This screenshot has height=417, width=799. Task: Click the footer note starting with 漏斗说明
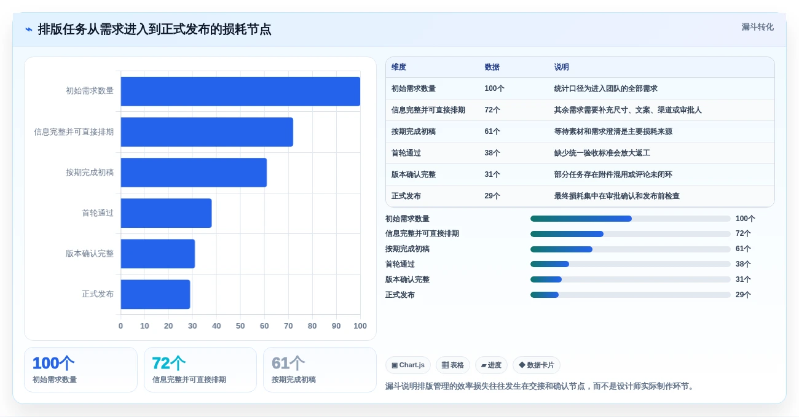tap(540, 386)
